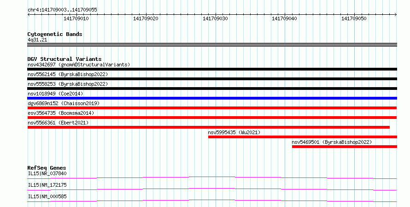Image resolution: width=410 pixels, height=207 pixels.
Task: Click ruler position 141709030
Action: (215, 18)
